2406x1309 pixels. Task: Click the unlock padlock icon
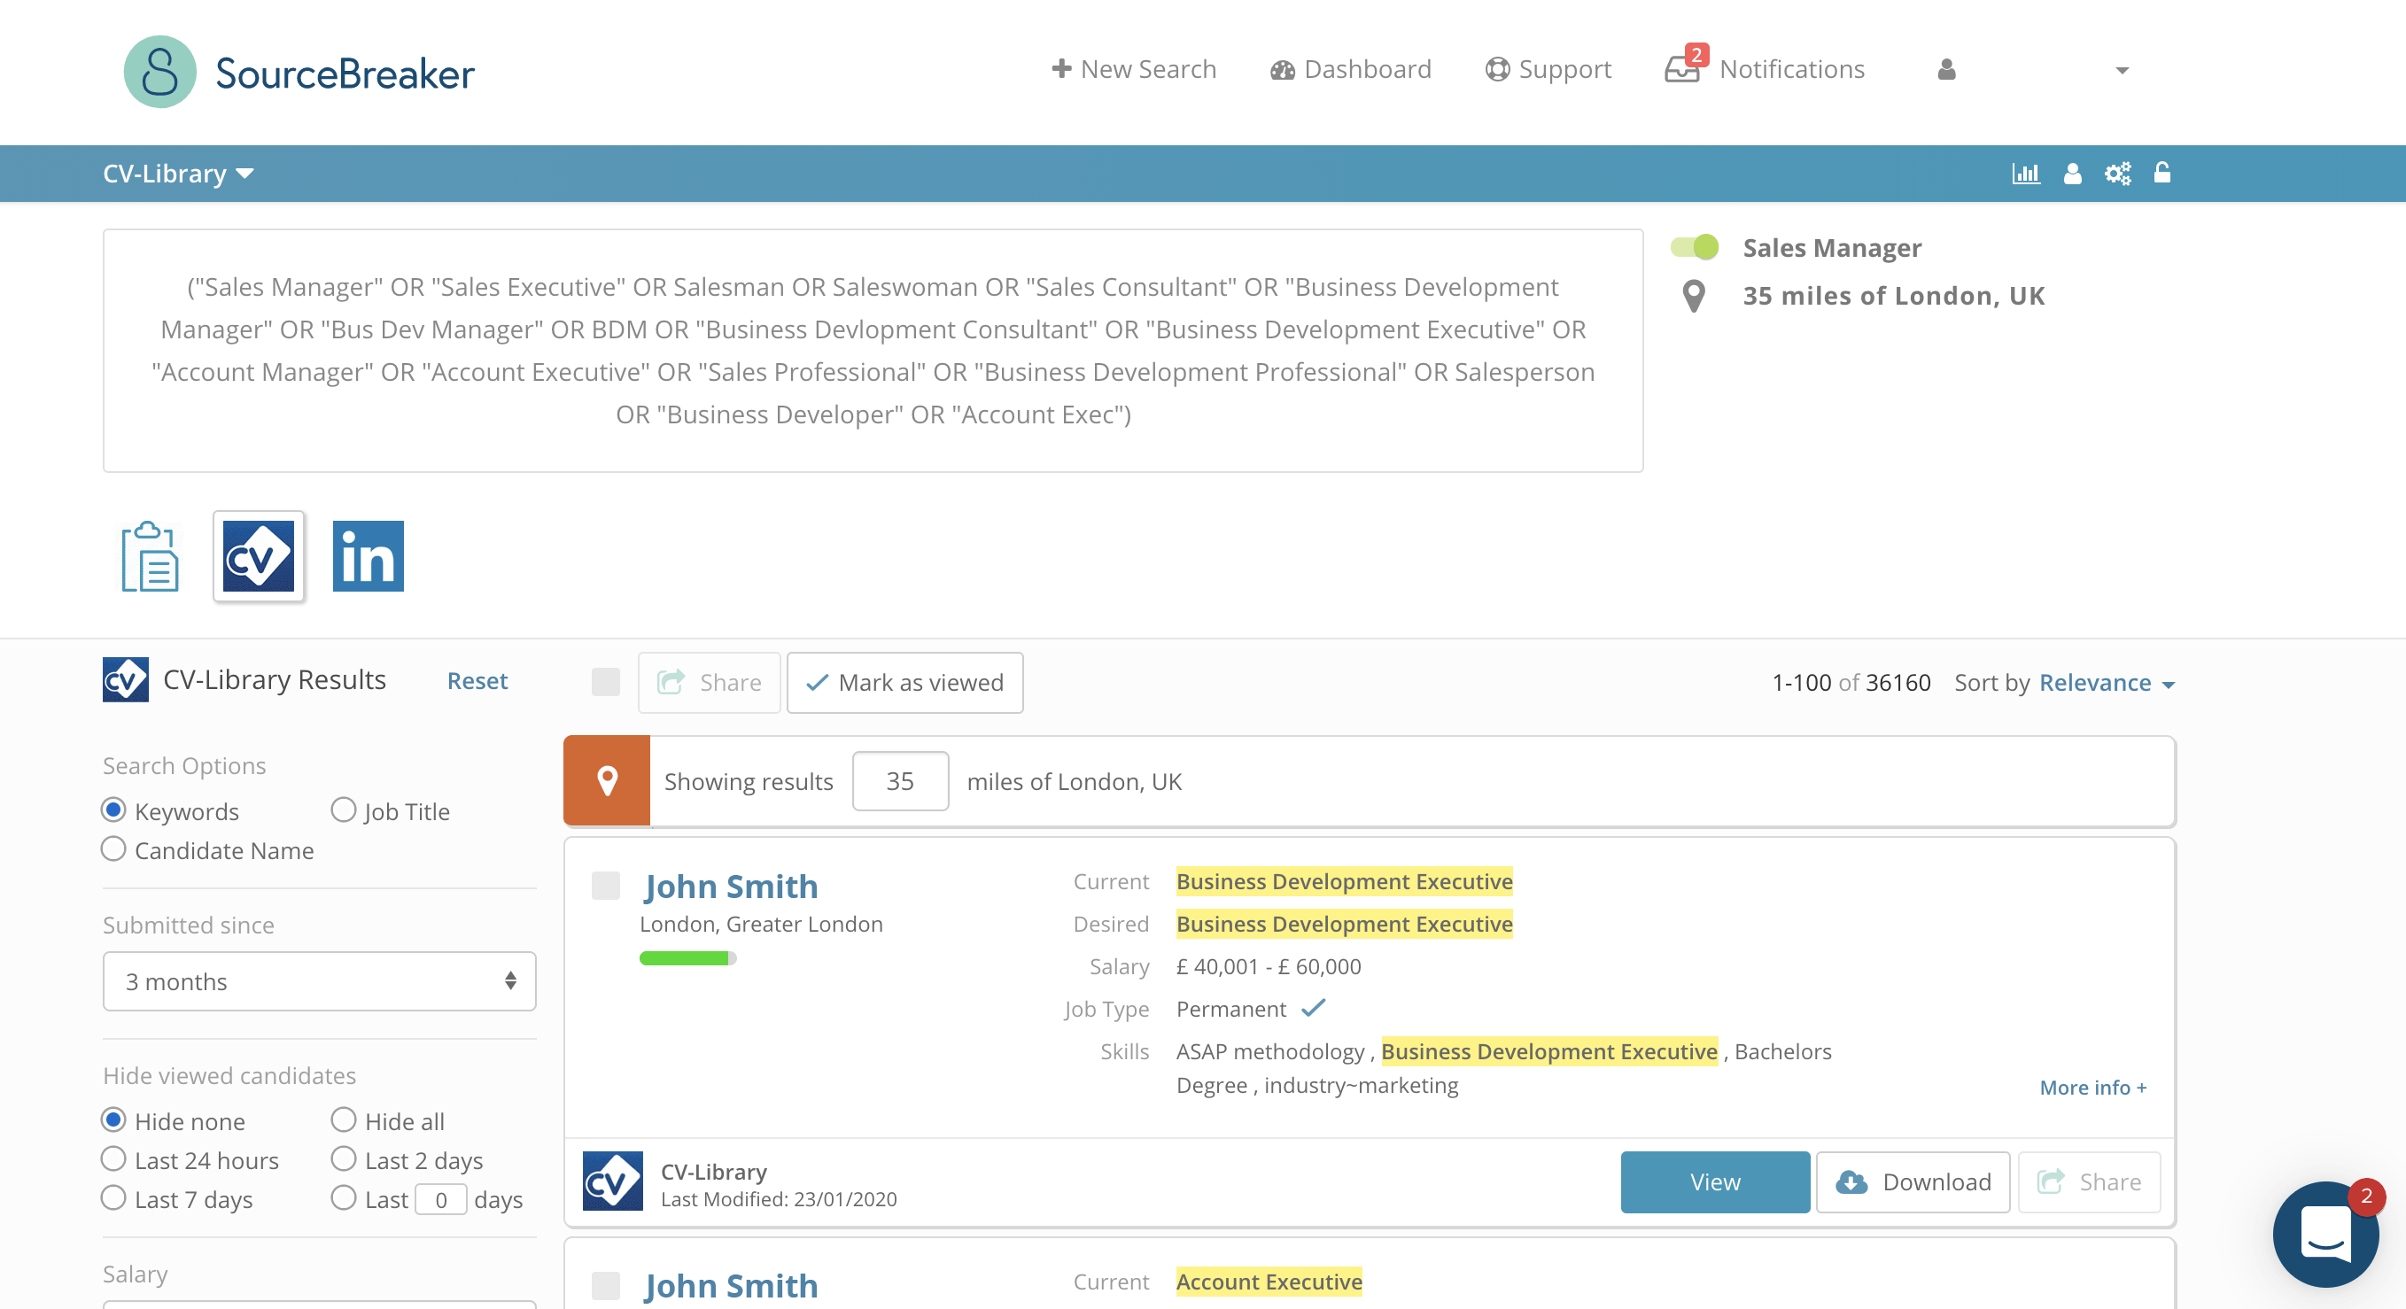2162,173
